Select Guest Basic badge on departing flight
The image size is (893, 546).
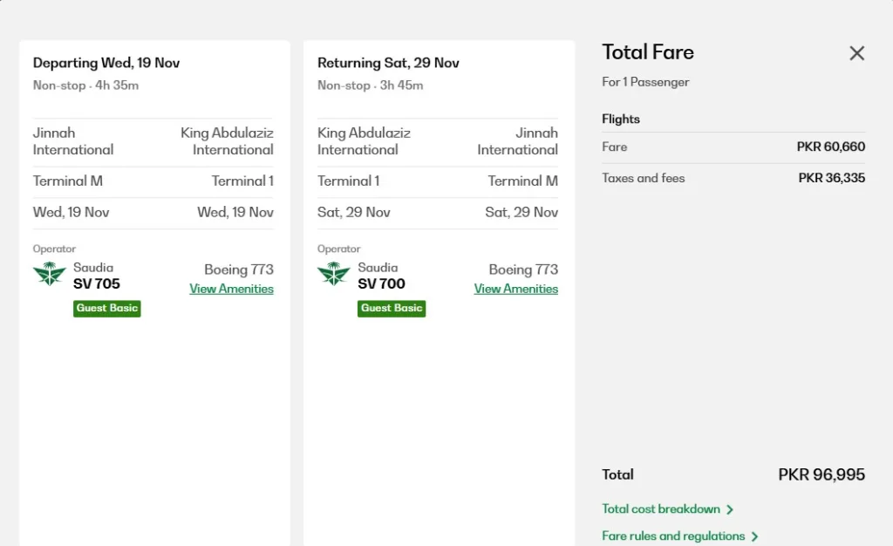(107, 308)
